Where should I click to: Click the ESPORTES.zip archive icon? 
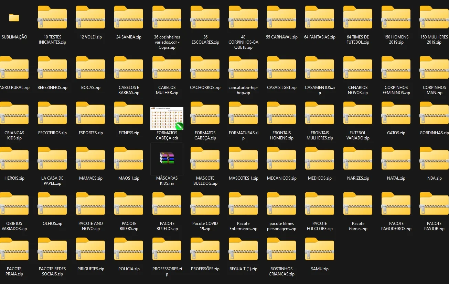point(90,113)
